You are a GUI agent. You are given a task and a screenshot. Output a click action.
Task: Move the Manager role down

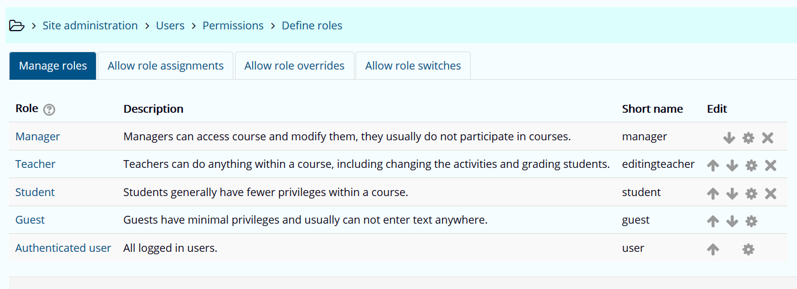click(x=729, y=138)
